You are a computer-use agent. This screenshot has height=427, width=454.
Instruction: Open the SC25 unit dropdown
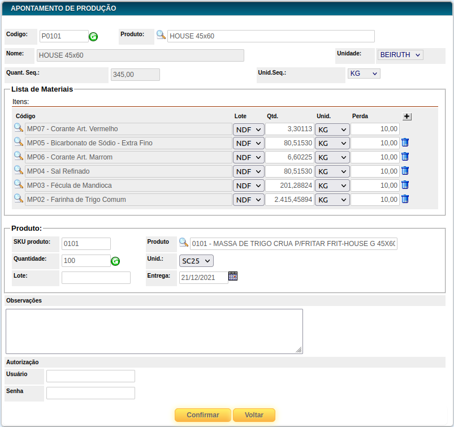point(196,261)
